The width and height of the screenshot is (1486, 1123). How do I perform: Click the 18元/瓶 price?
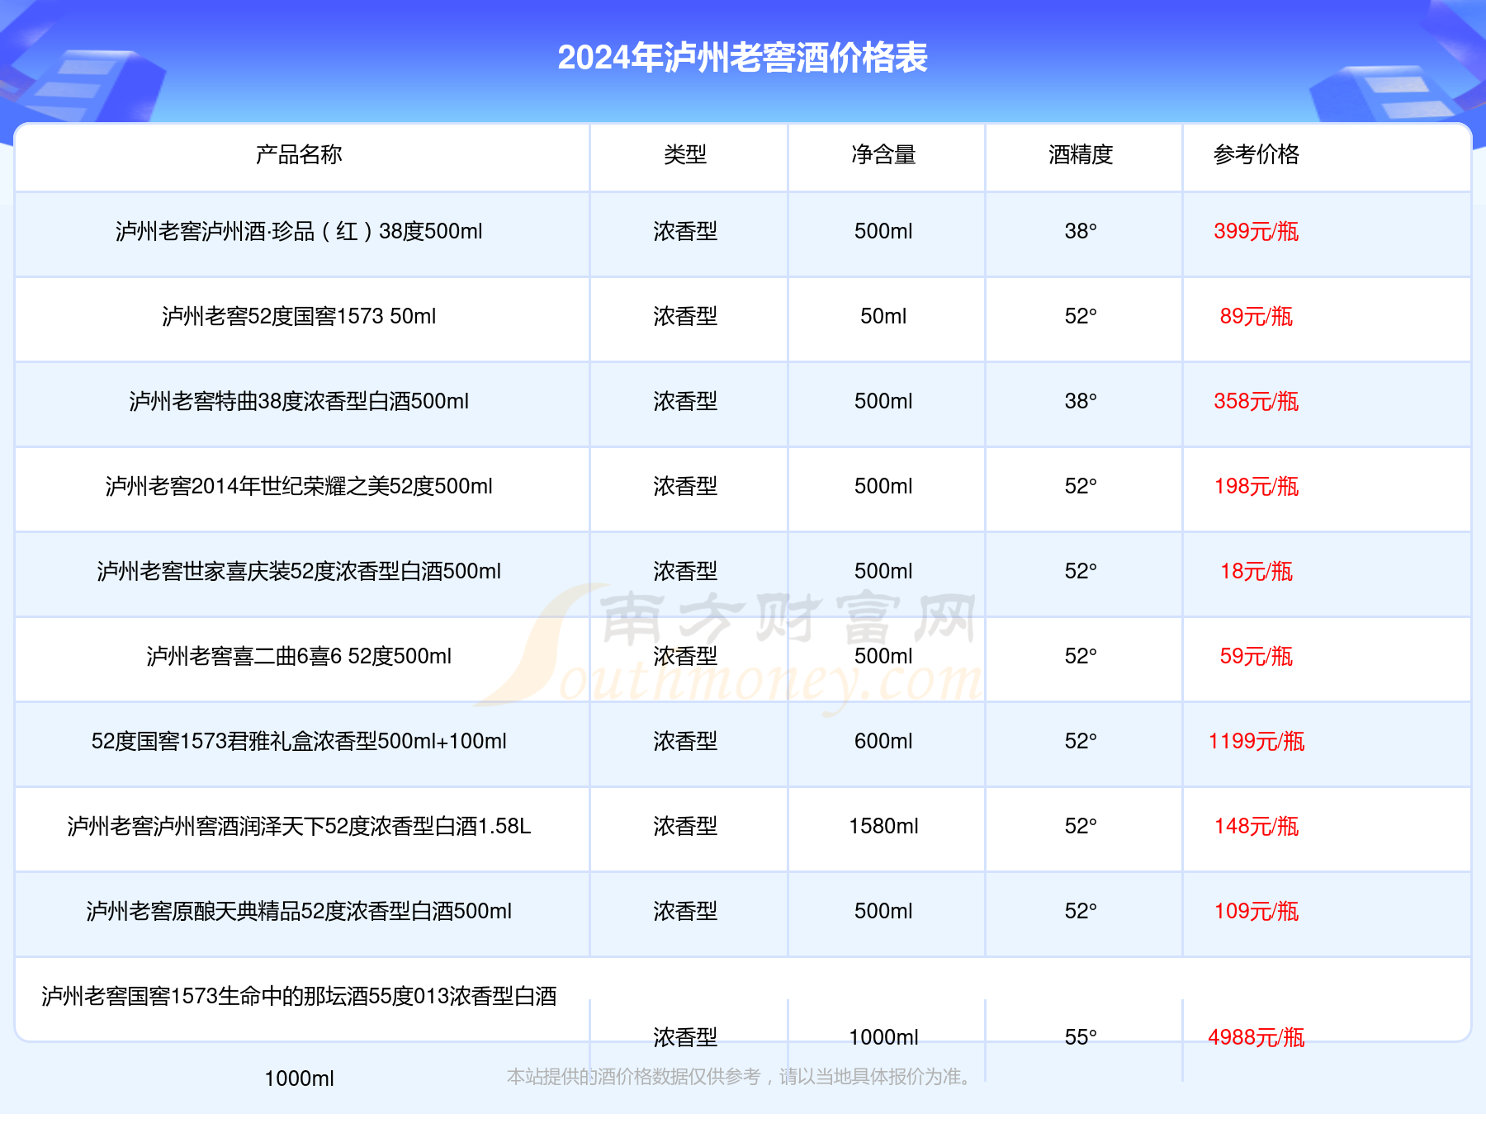1256,571
